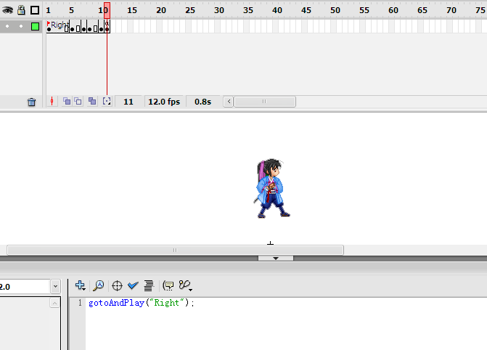Click the toolbox scroll up arrow
This screenshot has width=487, height=350.
54,303
